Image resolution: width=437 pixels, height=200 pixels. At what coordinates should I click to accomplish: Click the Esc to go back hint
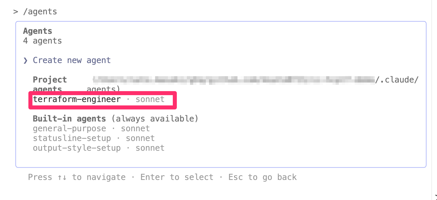click(262, 177)
